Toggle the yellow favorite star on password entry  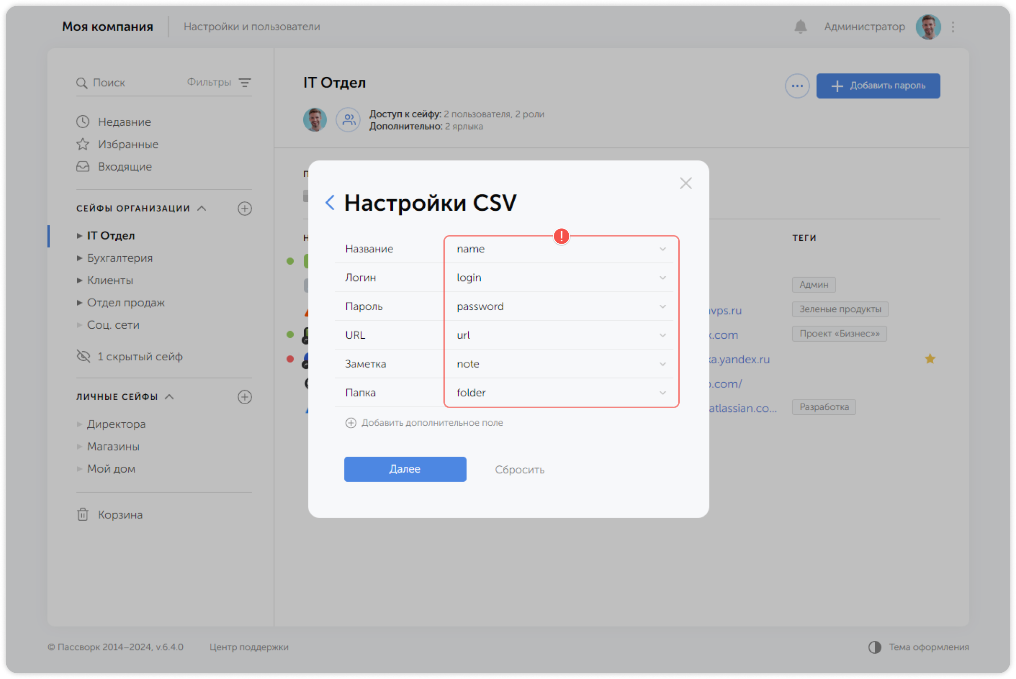(x=930, y=359)
